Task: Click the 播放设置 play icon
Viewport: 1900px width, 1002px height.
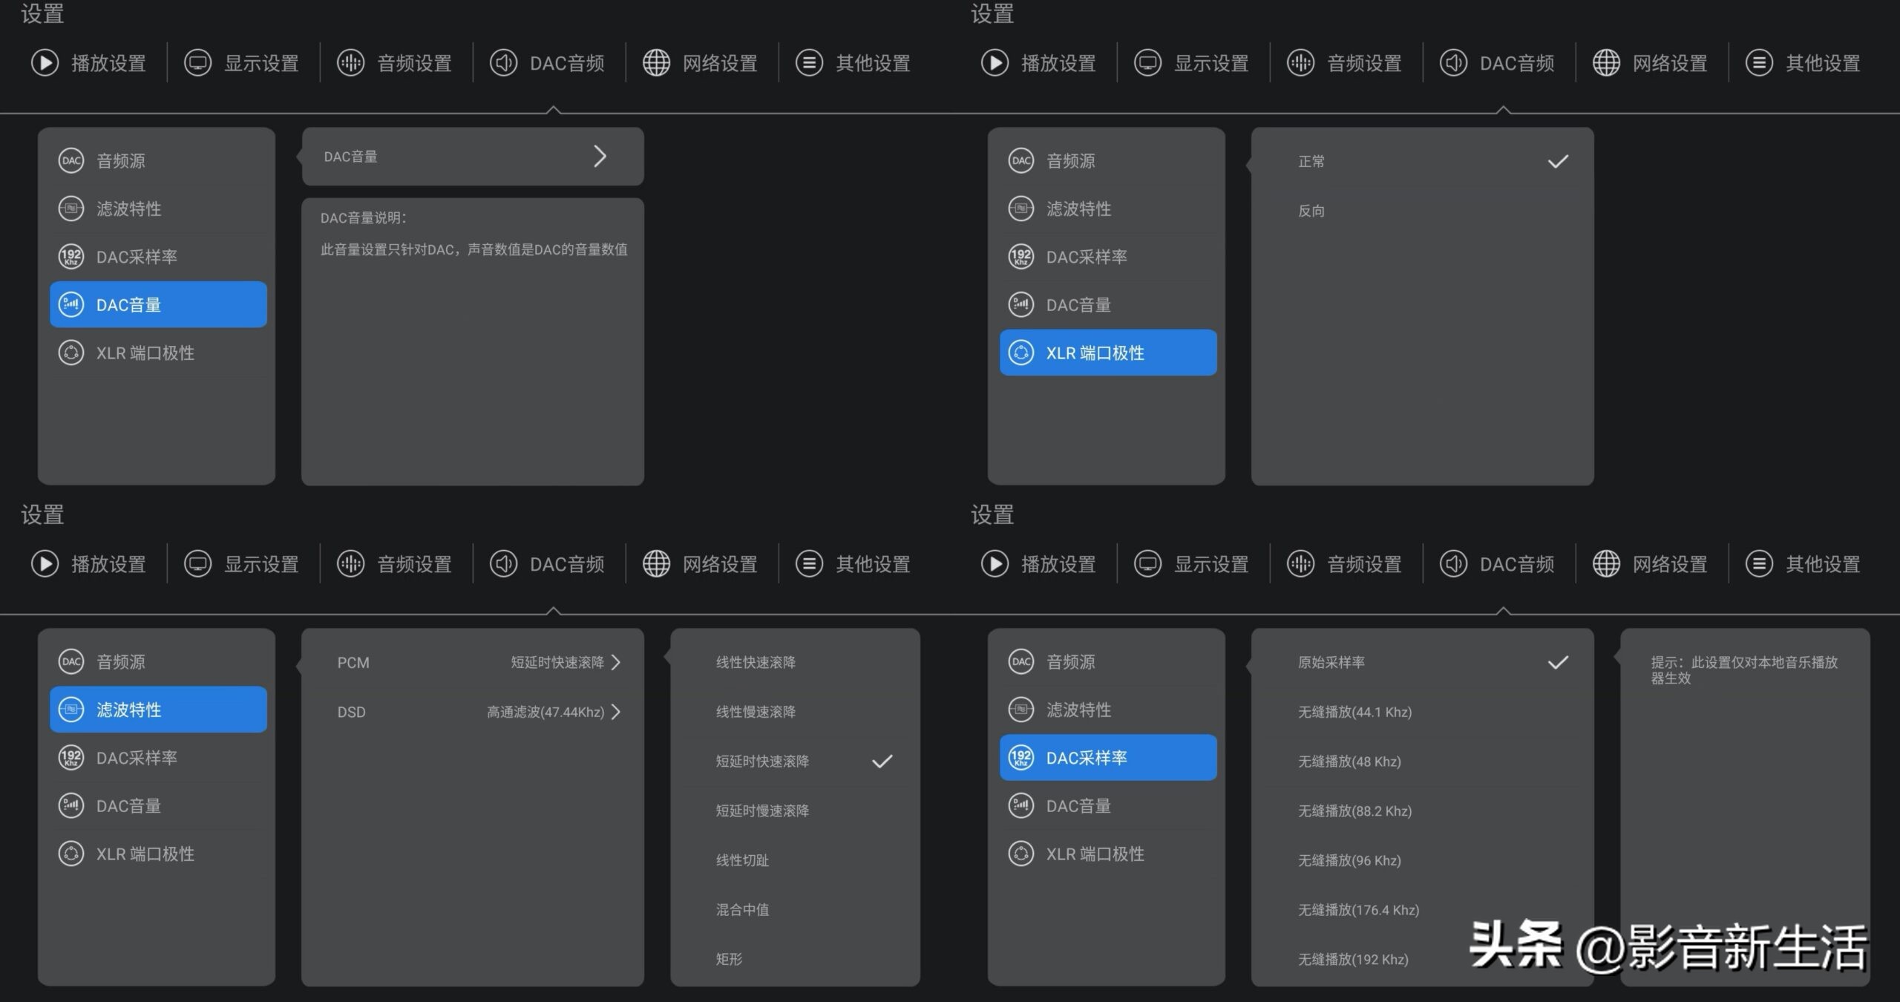Action: 45,62
